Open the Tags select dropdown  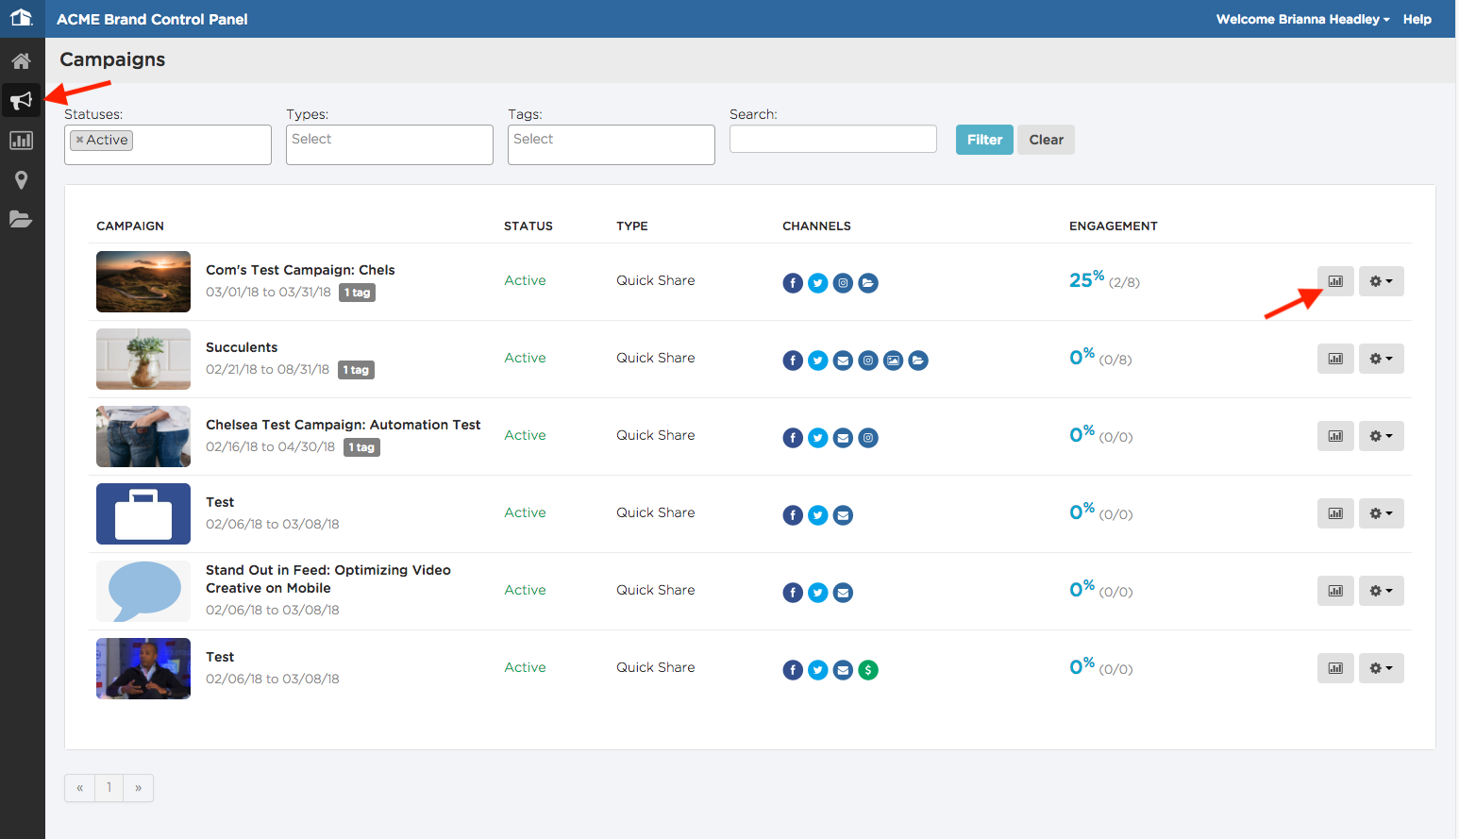coord(612,144)
